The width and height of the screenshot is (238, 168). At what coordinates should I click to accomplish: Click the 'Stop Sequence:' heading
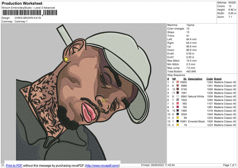177,75
